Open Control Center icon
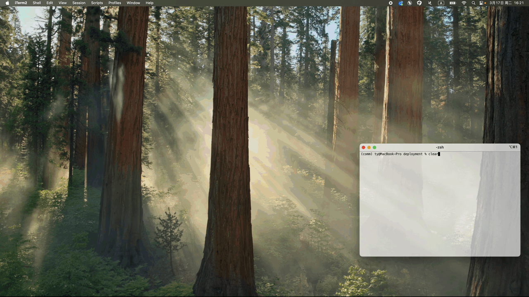529x297 pixels. tap(482, 3)
